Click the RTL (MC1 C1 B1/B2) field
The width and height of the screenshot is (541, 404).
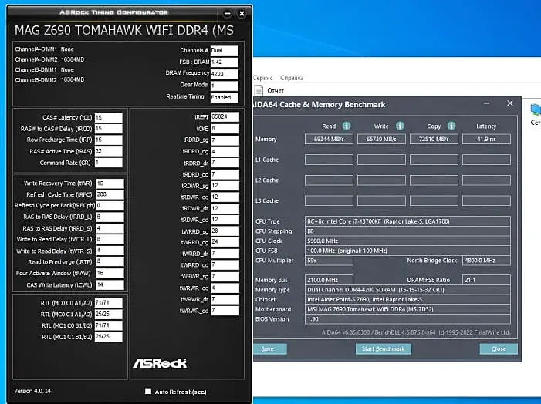(108, 336)
